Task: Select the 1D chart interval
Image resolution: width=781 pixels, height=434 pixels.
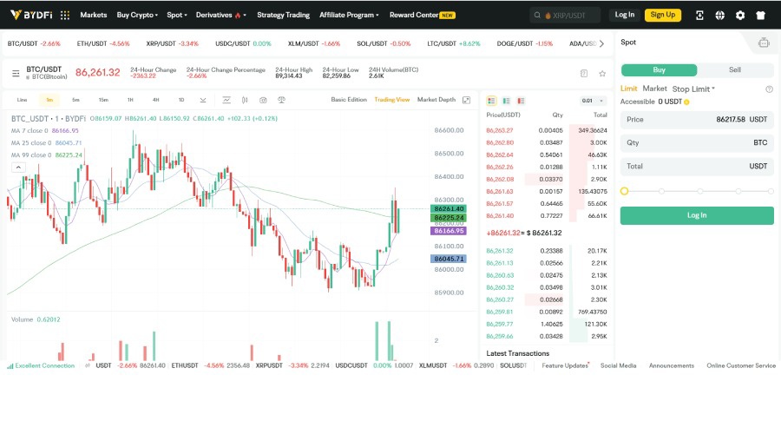Action: 181,100
